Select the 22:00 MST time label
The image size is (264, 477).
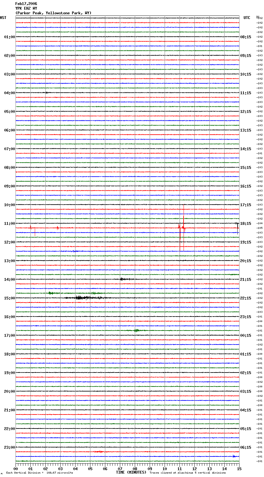pos(9,429)
